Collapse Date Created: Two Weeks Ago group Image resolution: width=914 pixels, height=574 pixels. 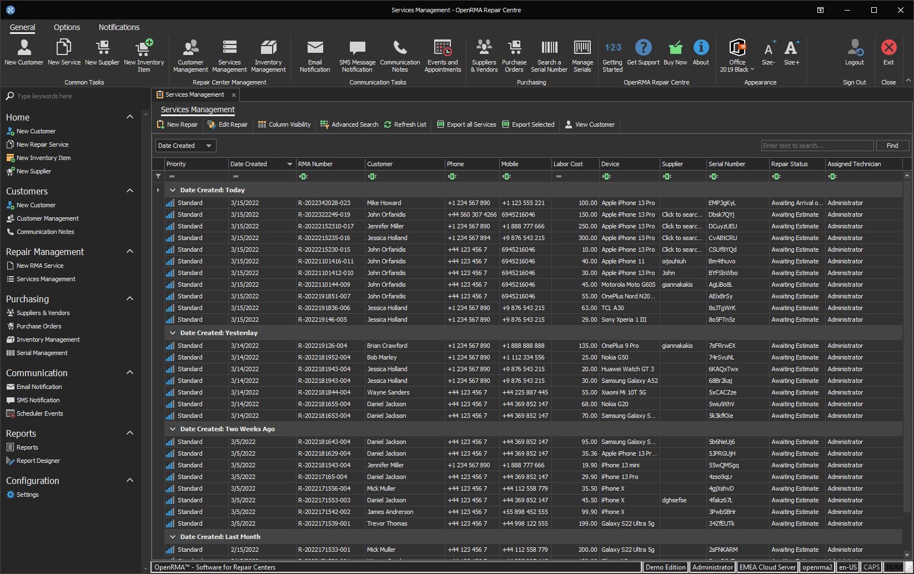pos(173,429)
